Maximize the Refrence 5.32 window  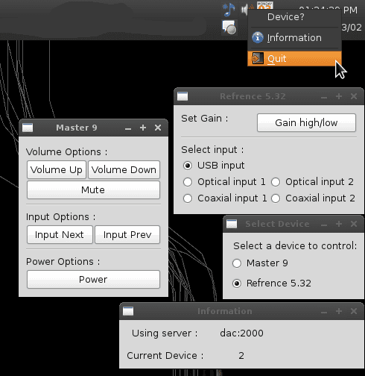click(x=339, y=96)
